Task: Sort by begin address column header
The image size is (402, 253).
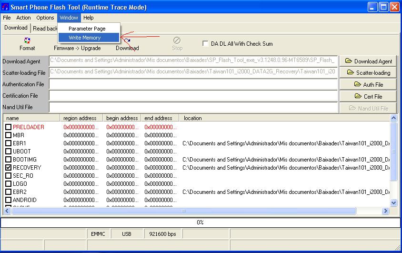Action: 122,118
